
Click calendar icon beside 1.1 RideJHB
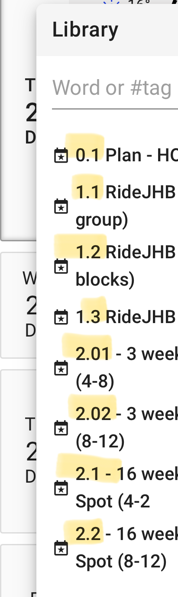click(x=61, y=206)
